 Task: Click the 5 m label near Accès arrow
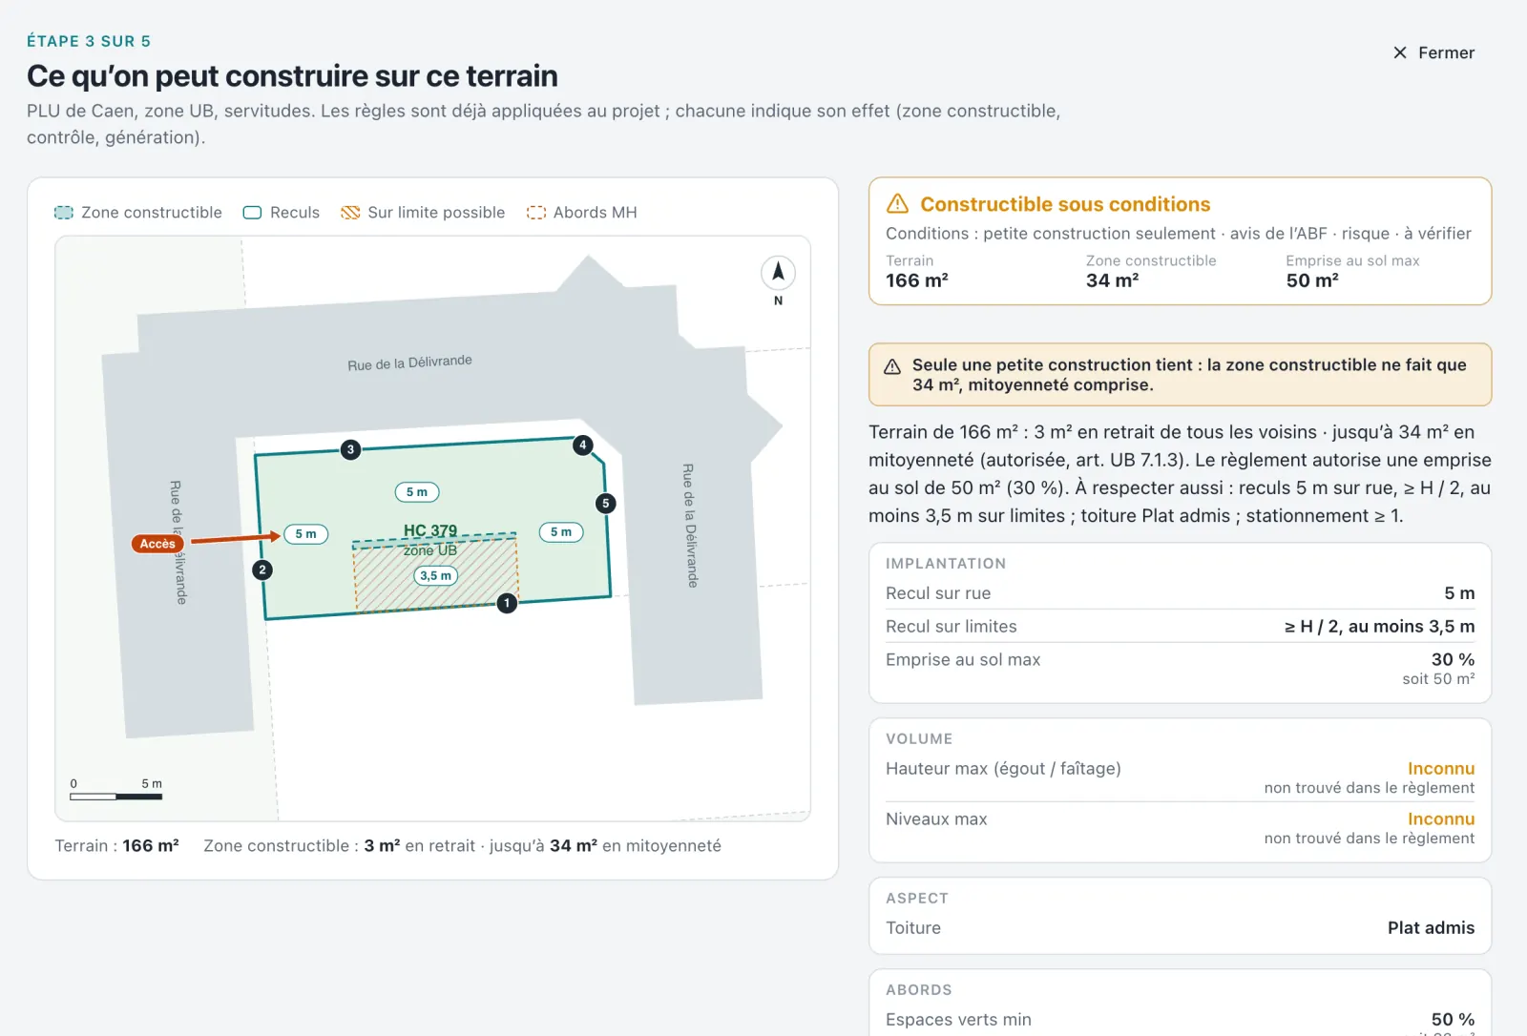[x=305, y=534]
